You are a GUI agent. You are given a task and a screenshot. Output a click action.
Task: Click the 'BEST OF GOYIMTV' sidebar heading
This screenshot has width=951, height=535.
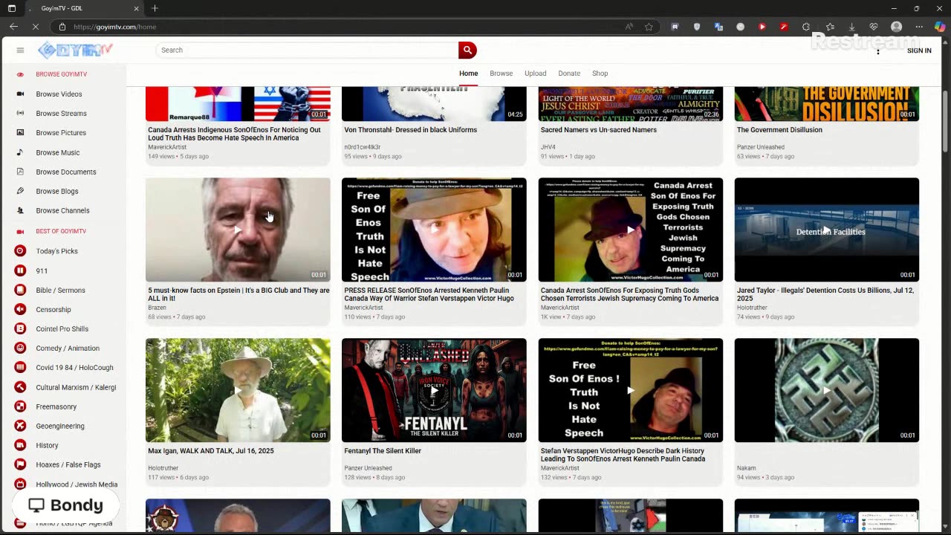[61, 231]
